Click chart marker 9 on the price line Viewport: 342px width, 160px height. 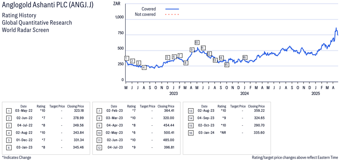pyautogui.click(x=192, y=50)
